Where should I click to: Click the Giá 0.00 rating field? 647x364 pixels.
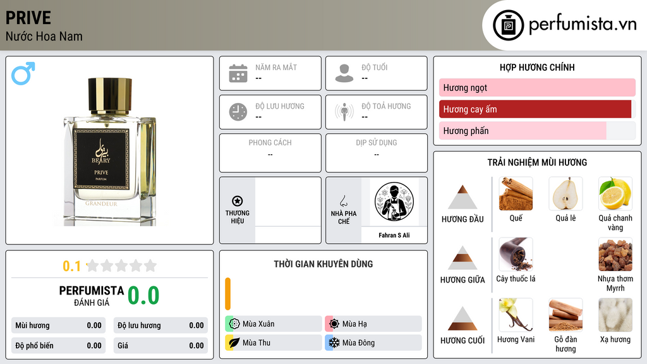pyautogui.click(x=160, y=346)
